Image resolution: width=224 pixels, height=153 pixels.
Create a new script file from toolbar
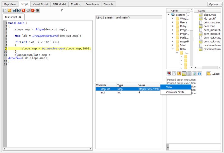(x=5, y=10)
